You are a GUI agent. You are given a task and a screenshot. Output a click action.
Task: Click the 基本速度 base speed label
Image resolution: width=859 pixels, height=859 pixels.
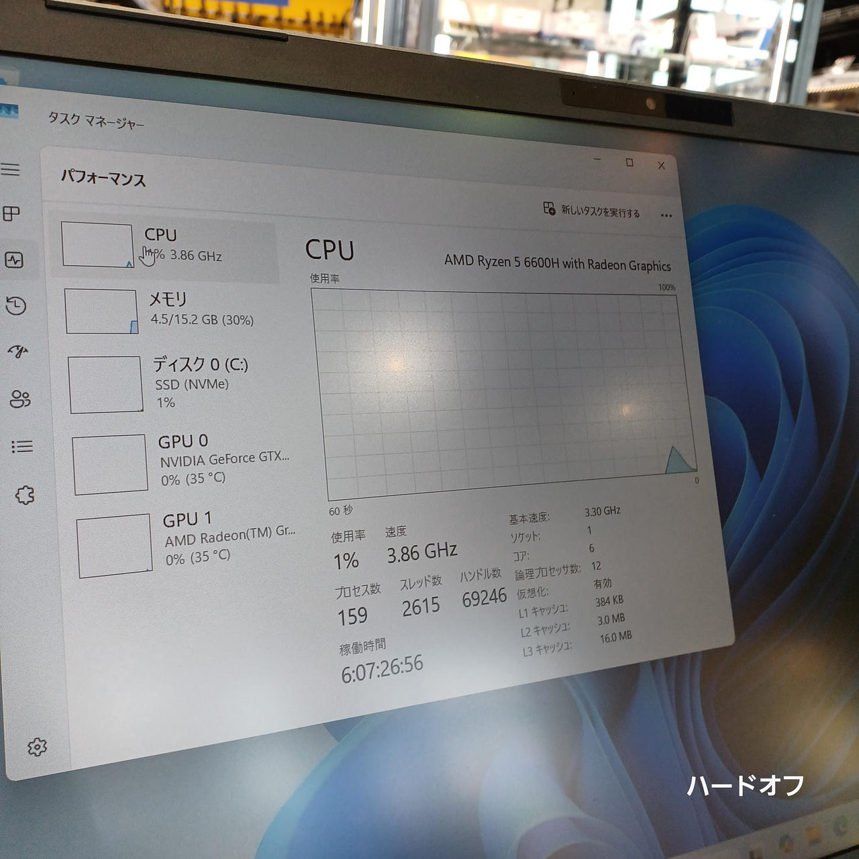pos(529,518)
